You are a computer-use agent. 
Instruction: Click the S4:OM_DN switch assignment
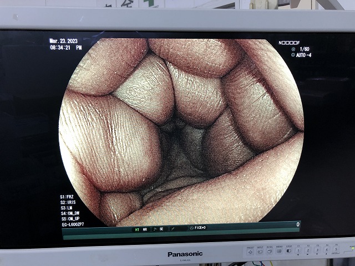coord(70,213)
